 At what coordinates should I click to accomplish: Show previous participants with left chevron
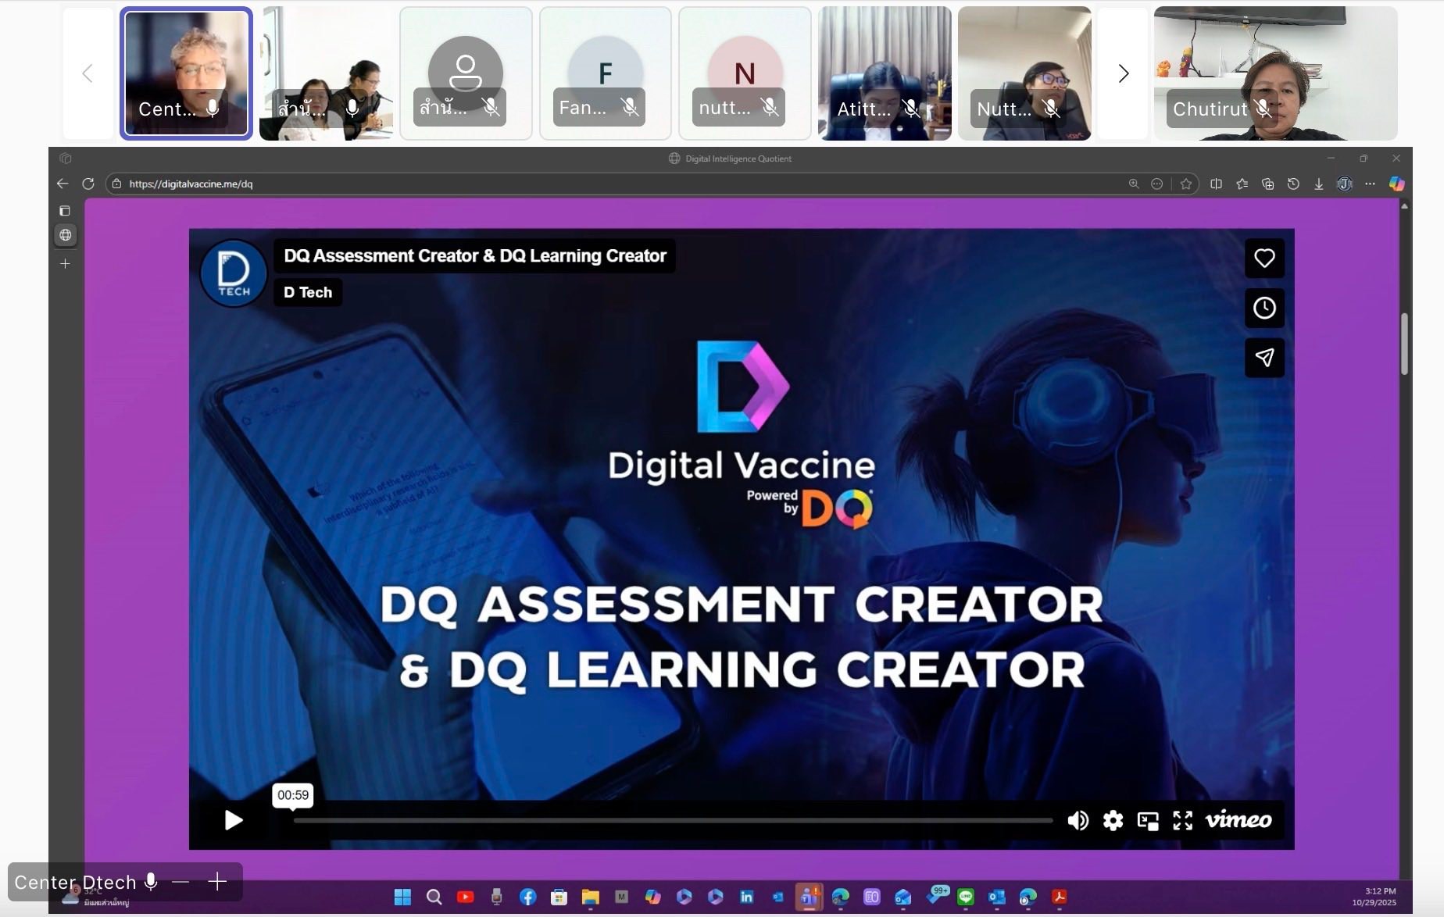pos(88,73)
